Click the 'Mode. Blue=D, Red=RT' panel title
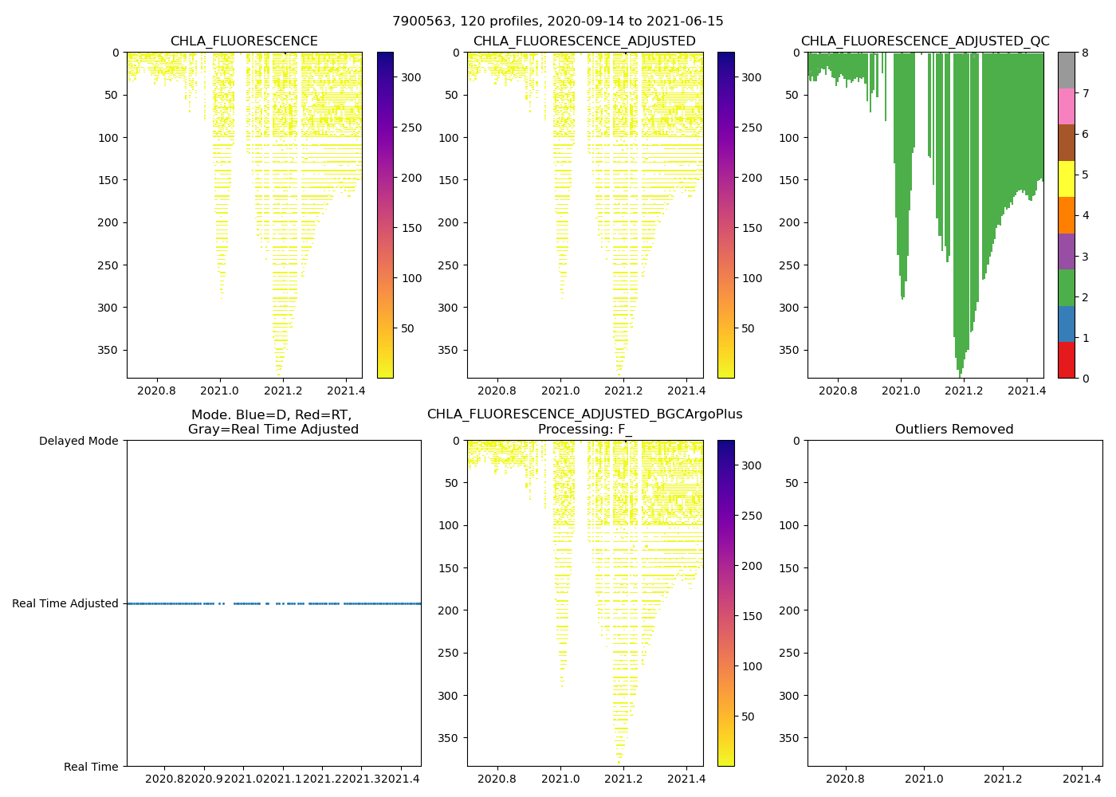The height and width of the screenshot is (797, 1116). coord(273,415)
